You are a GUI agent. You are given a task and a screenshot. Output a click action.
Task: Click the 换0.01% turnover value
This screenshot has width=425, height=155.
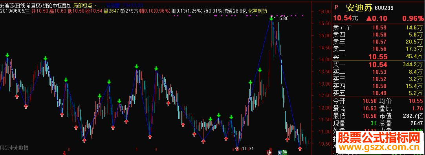[213, 11]
